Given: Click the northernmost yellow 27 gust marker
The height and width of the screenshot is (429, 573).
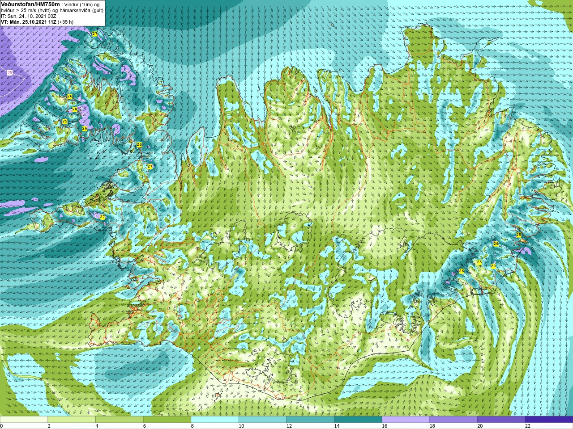Looking at the screenshot, I should 95,34.
